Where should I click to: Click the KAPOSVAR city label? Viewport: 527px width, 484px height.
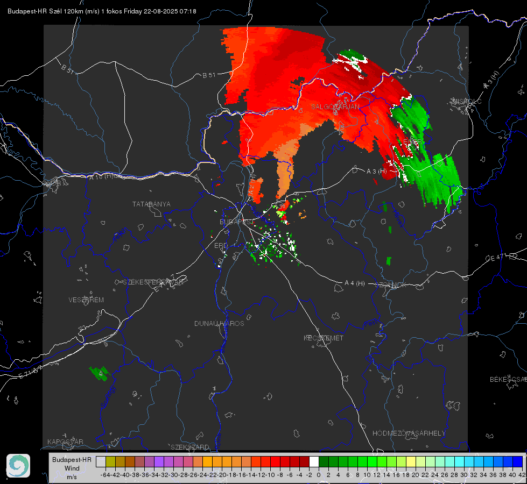click(x=65, y=442)
